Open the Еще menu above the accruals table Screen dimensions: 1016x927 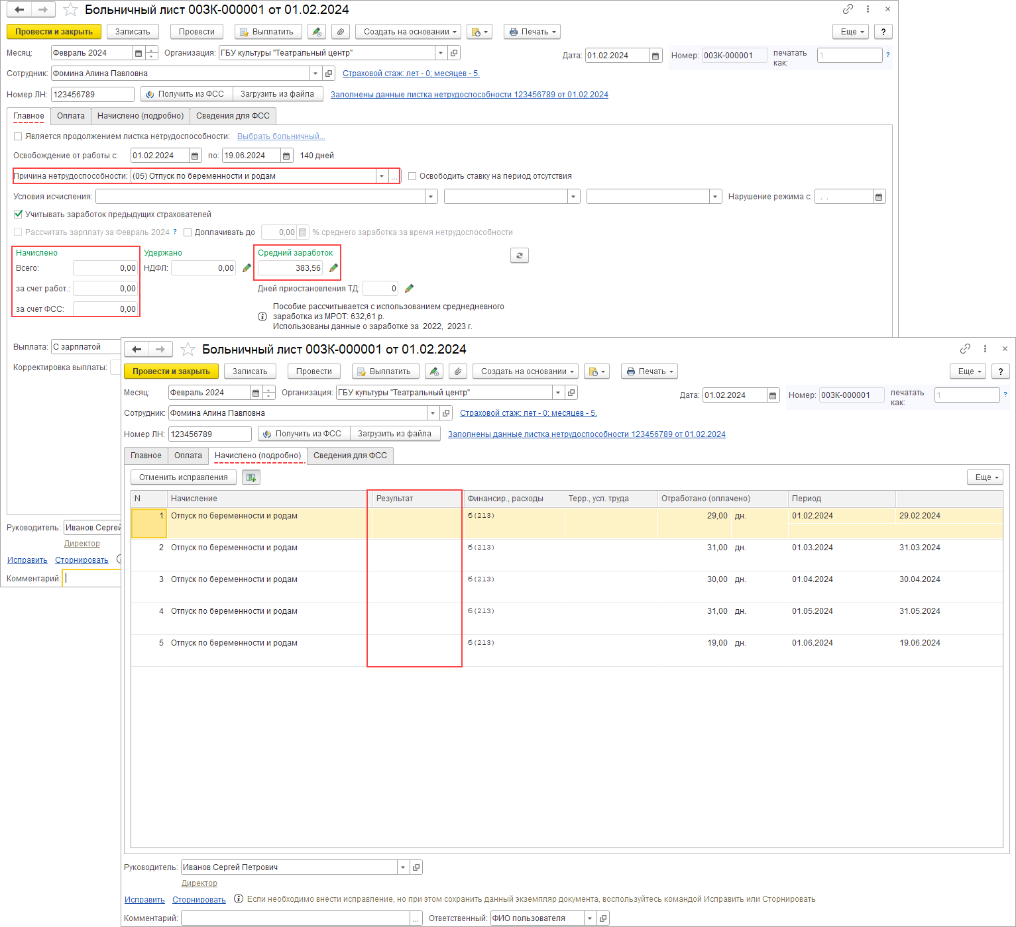click(x=986, y=477)
